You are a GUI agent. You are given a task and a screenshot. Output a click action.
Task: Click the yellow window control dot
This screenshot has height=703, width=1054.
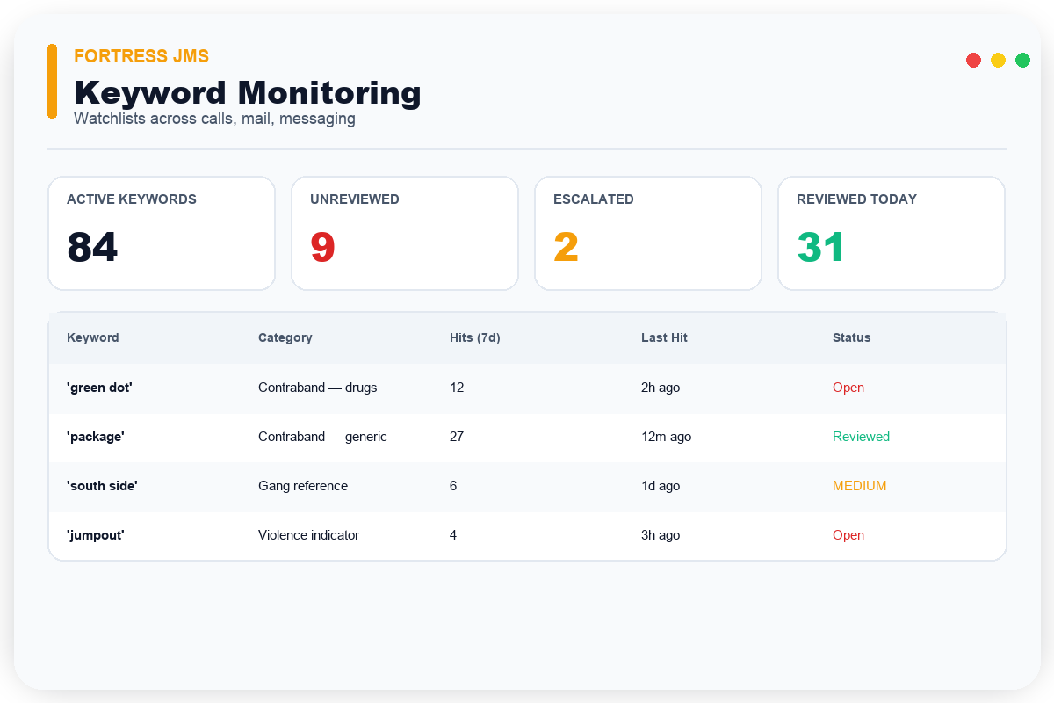click(998, 60)
